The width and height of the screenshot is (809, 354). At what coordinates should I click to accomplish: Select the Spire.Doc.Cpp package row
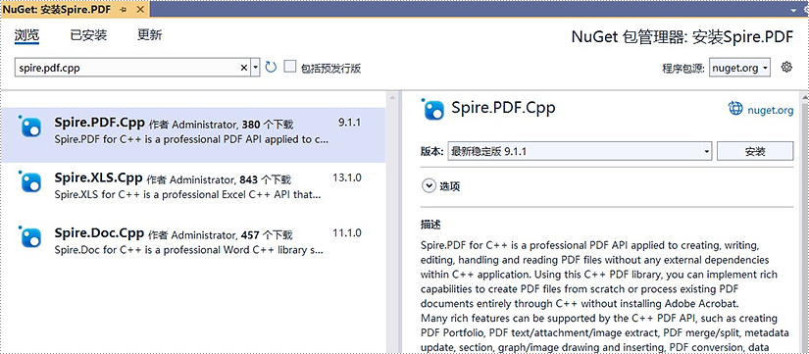[x=193, y=244]
